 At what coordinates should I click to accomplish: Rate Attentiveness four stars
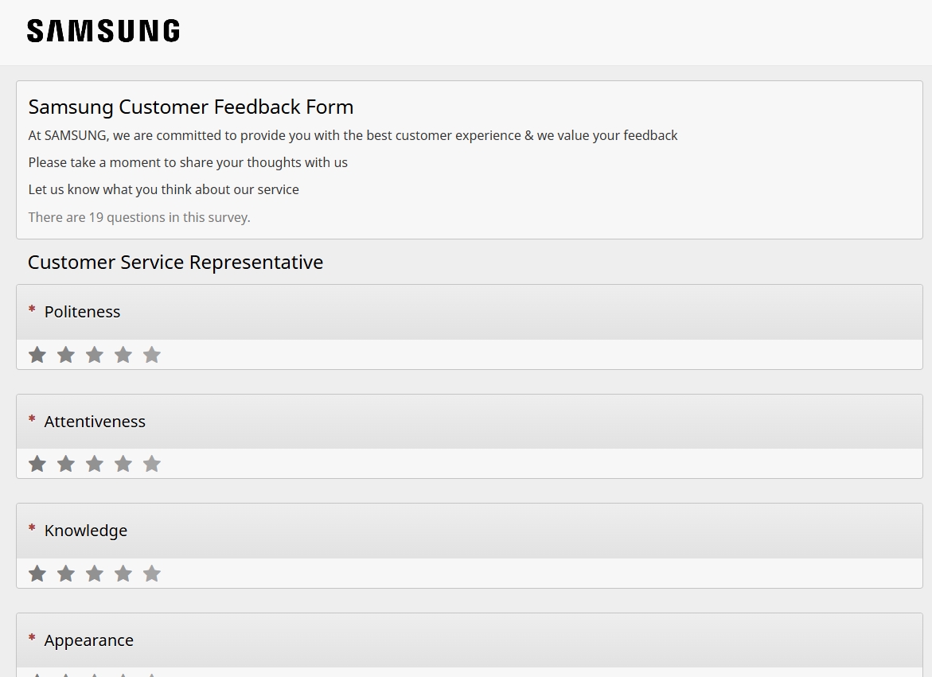click(123, 464)
